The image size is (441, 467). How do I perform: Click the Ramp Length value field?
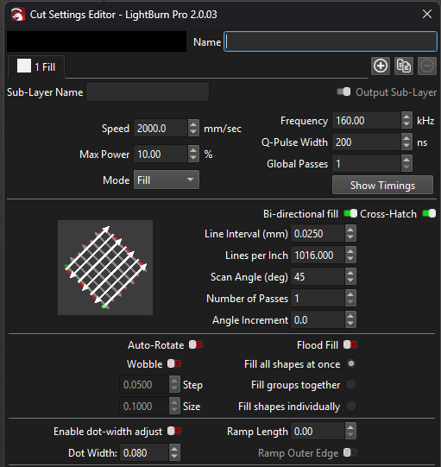[x=318, y=431]
